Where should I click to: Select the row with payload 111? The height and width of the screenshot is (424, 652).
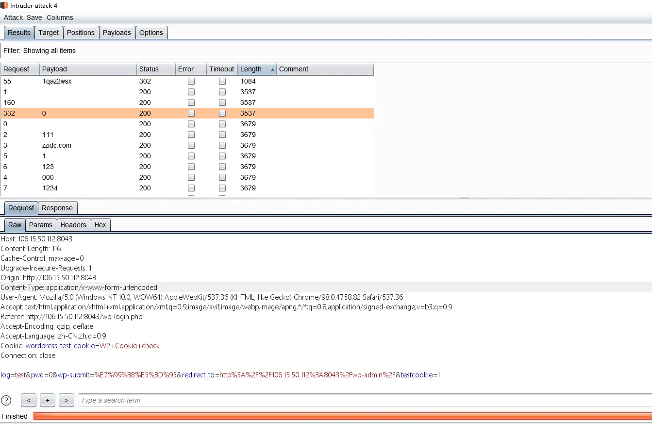(187, 135)
